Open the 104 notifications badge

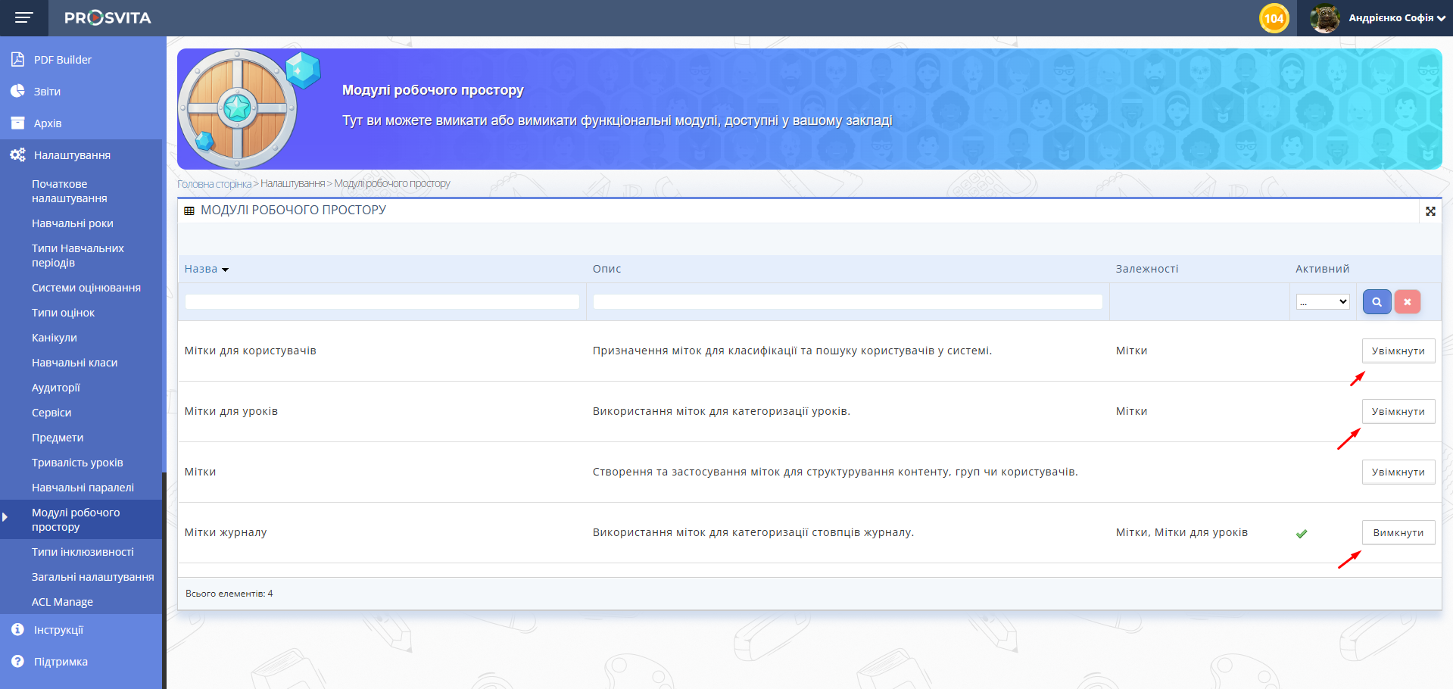coord(1274,18)
